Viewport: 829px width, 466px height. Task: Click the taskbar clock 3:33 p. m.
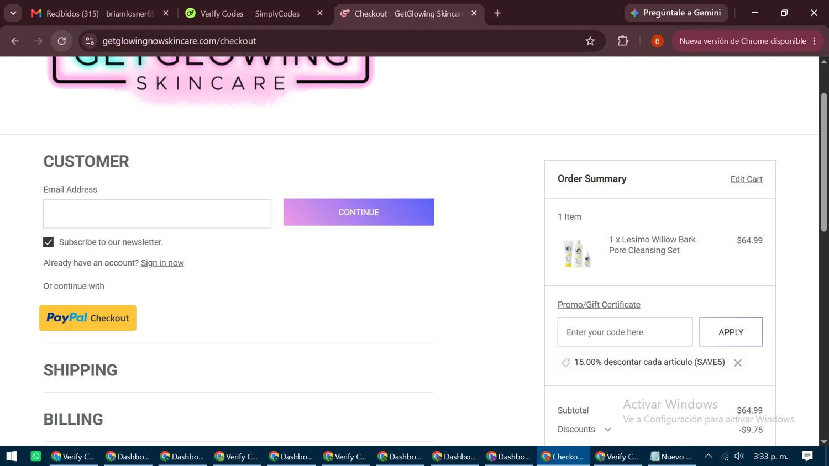pos(771,456)
